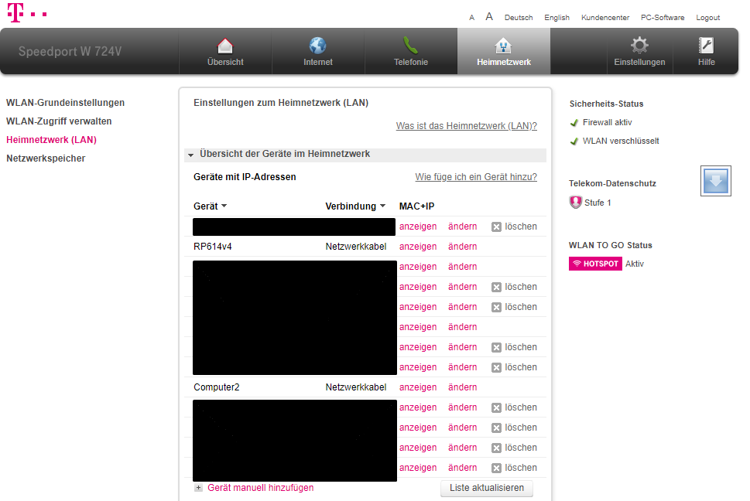Open the 'Was ist das Heimnetzwerk (LAN)?' help link
This screenshot has height=501, width=750.
click(x=467, y=126)
